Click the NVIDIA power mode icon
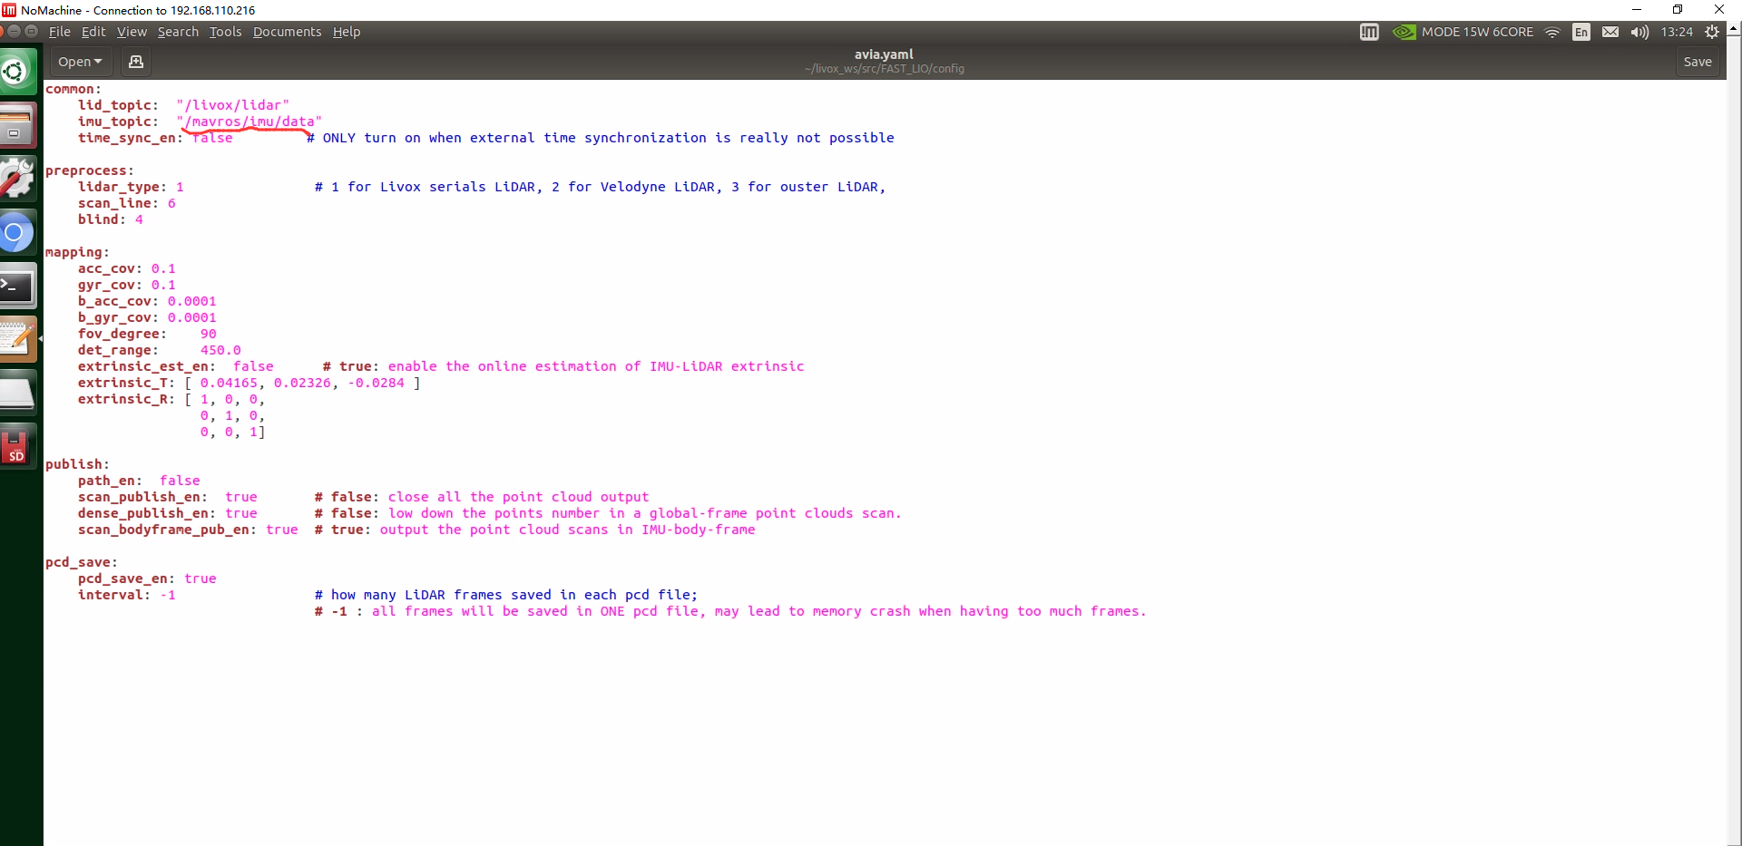The width and height of the screenshot is (1742, 846). (1404, 32)
